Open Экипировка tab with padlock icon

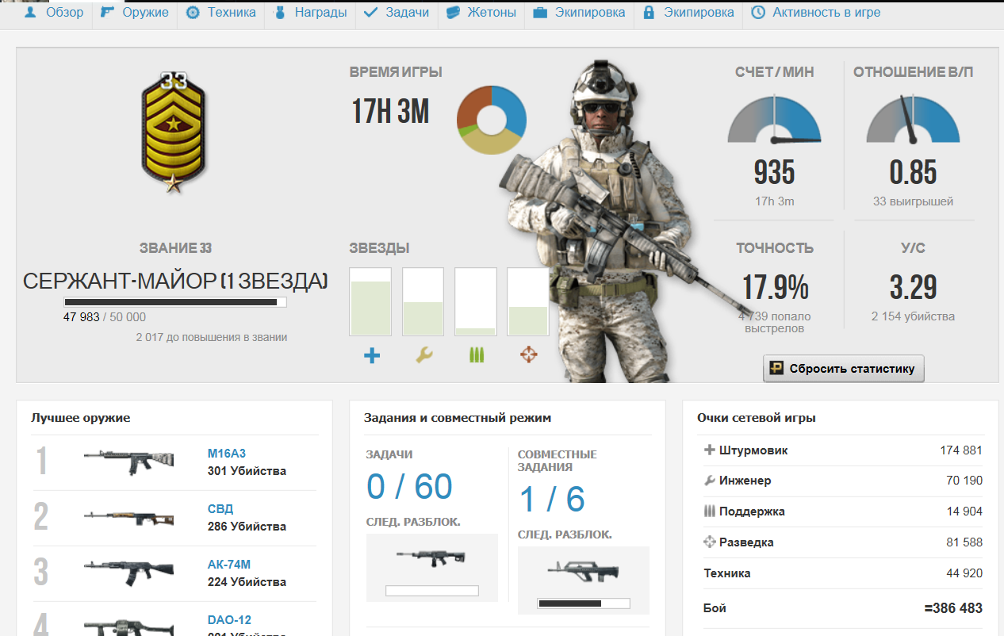pyautogui.click(x=688, y=13)
